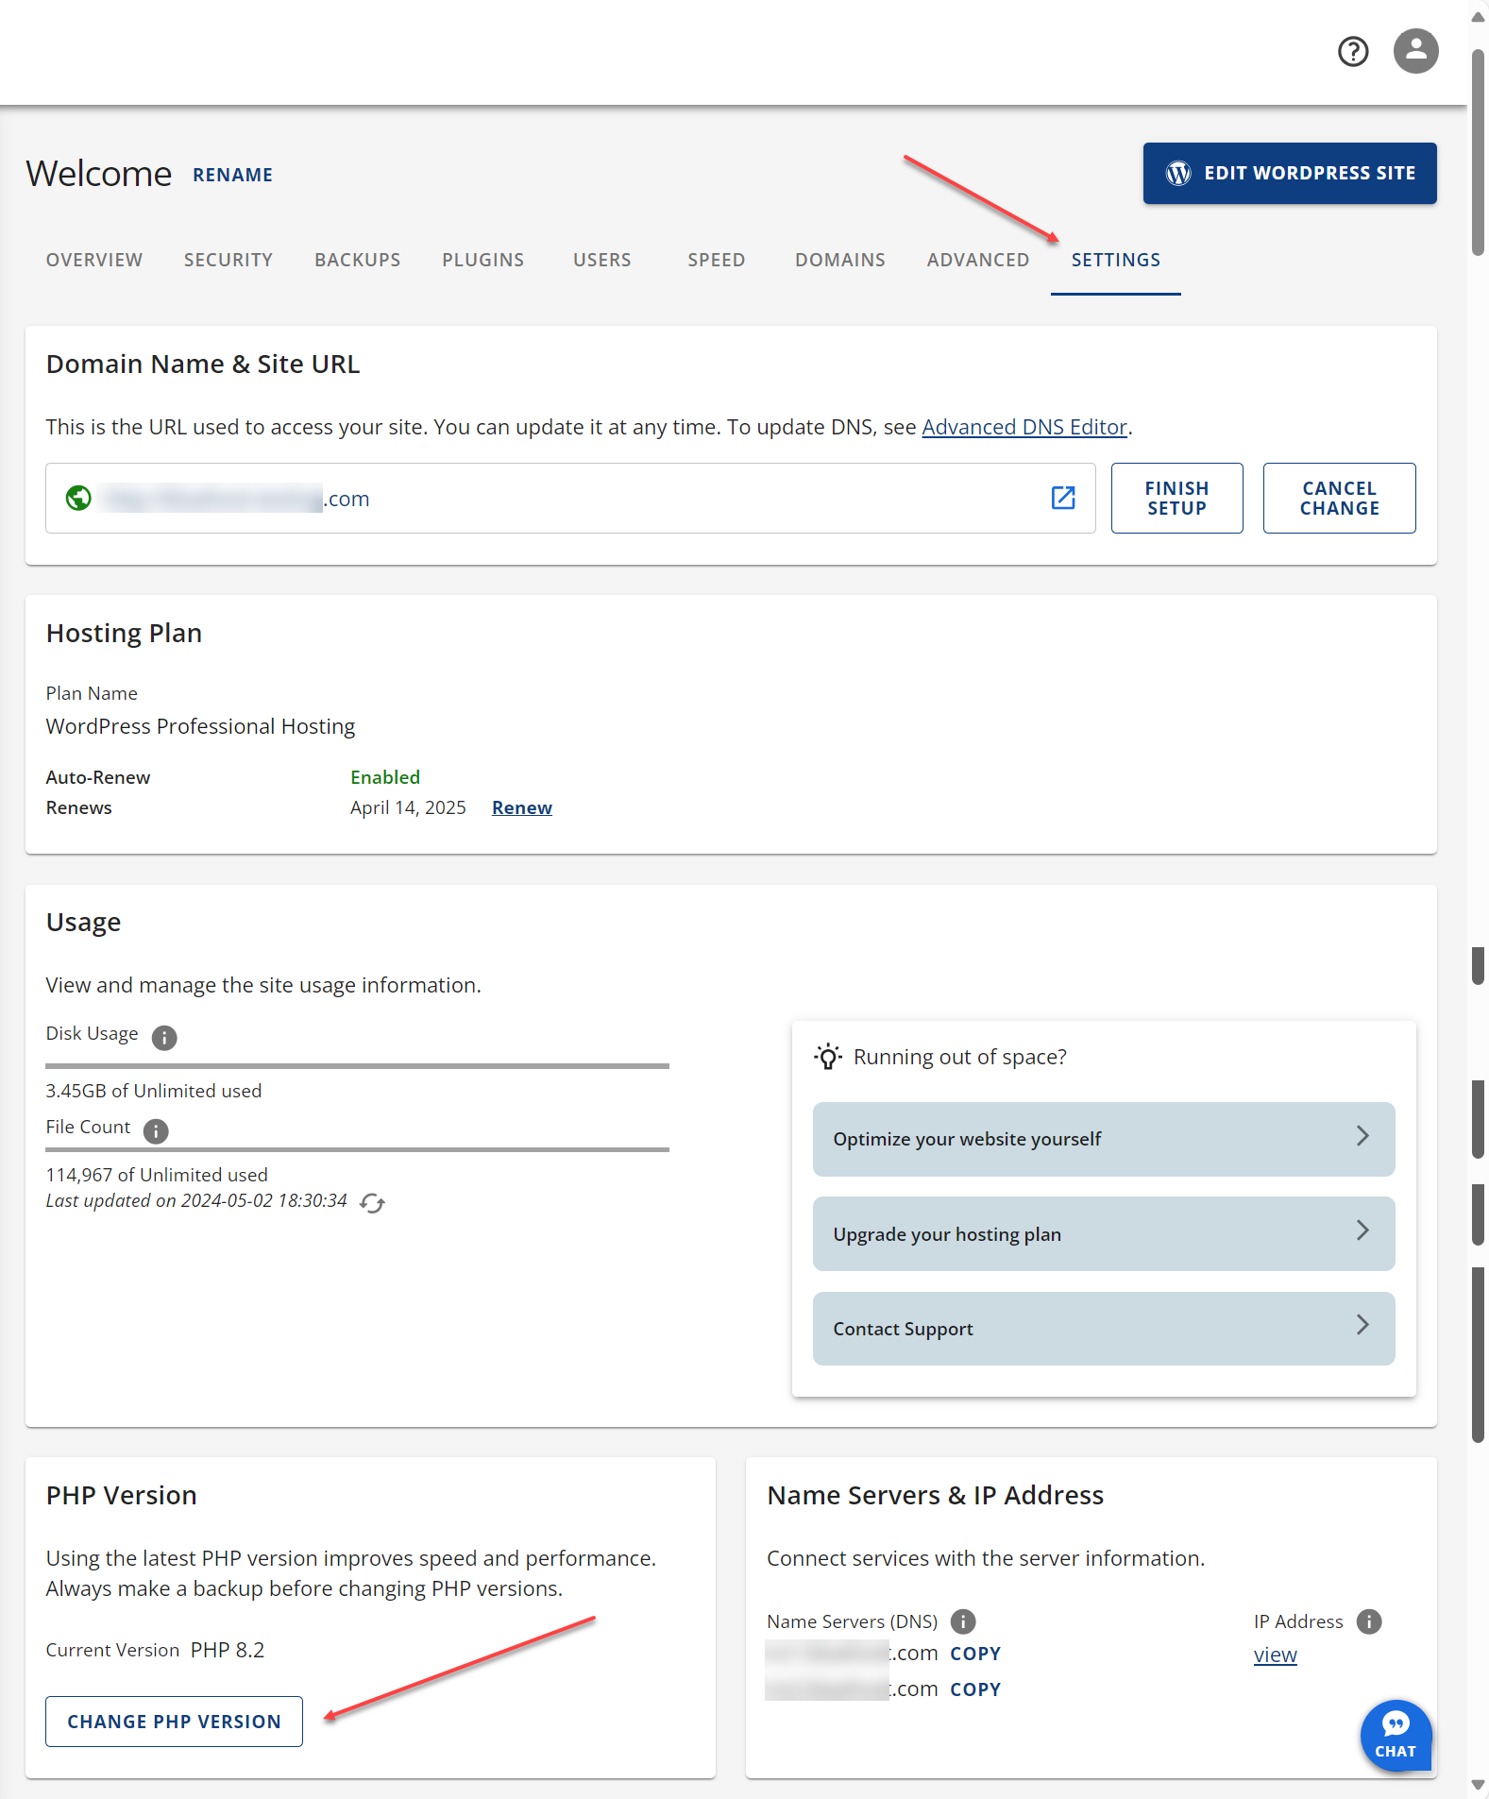
Task: Click the scrollbar up arrow
Action: click(x=1479, y=16)
